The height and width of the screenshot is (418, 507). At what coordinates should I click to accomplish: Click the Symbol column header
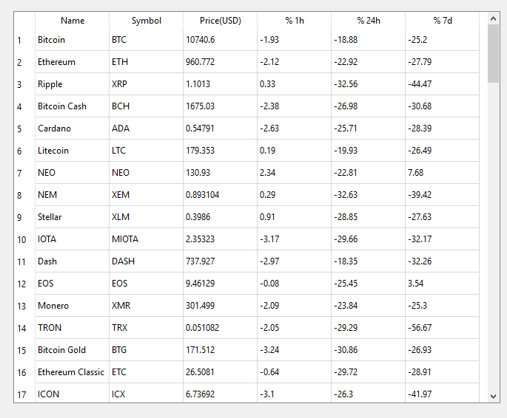coord(146,21)
